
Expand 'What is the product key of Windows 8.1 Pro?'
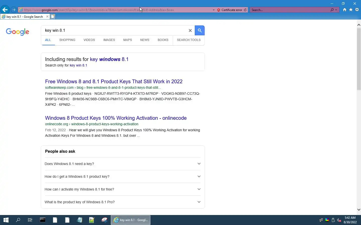pos(123,202)
